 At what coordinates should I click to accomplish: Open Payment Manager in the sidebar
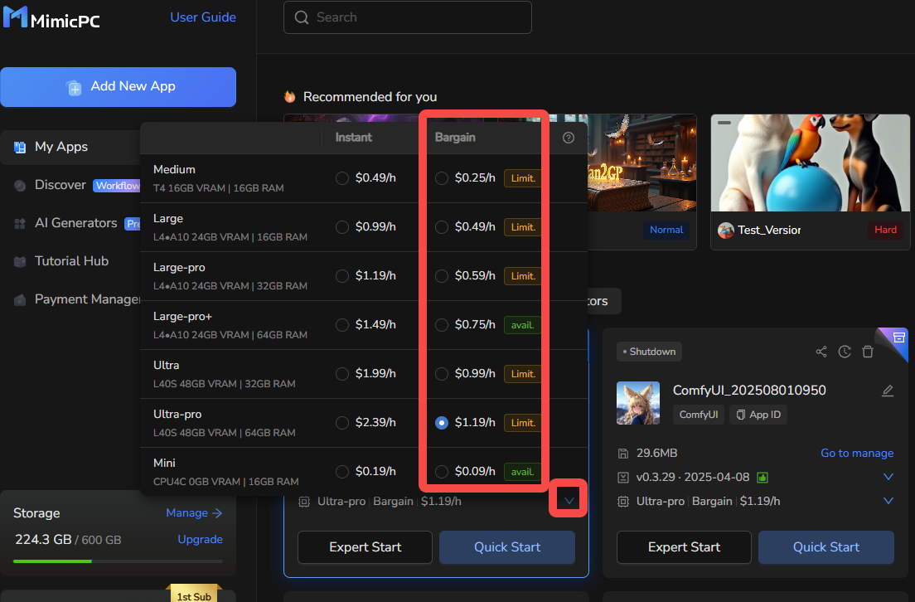tap(88, 299)
